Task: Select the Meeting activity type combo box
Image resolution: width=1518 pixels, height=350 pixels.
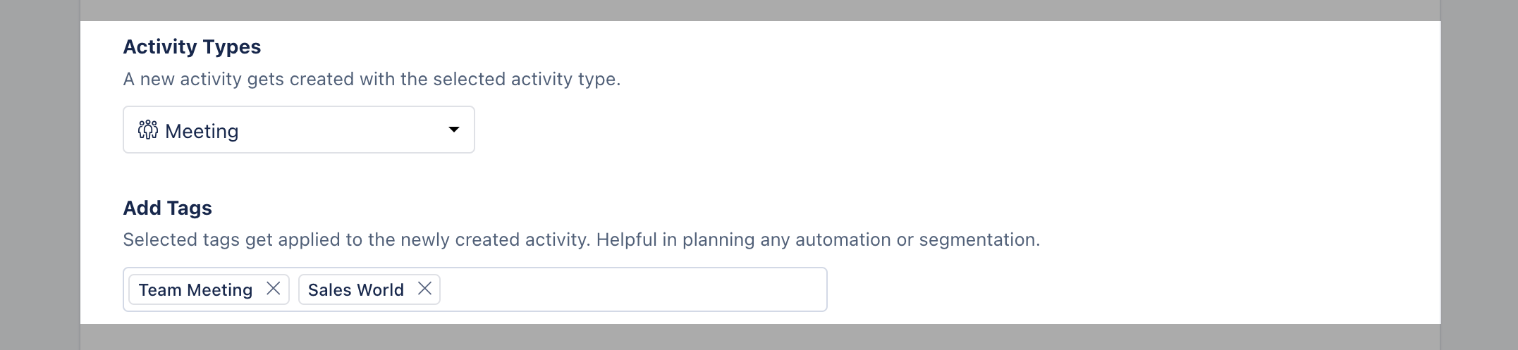Action: tap(299, 130)
